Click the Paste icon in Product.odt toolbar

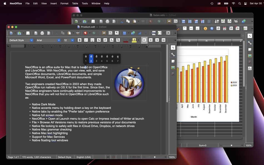[69, 33]
